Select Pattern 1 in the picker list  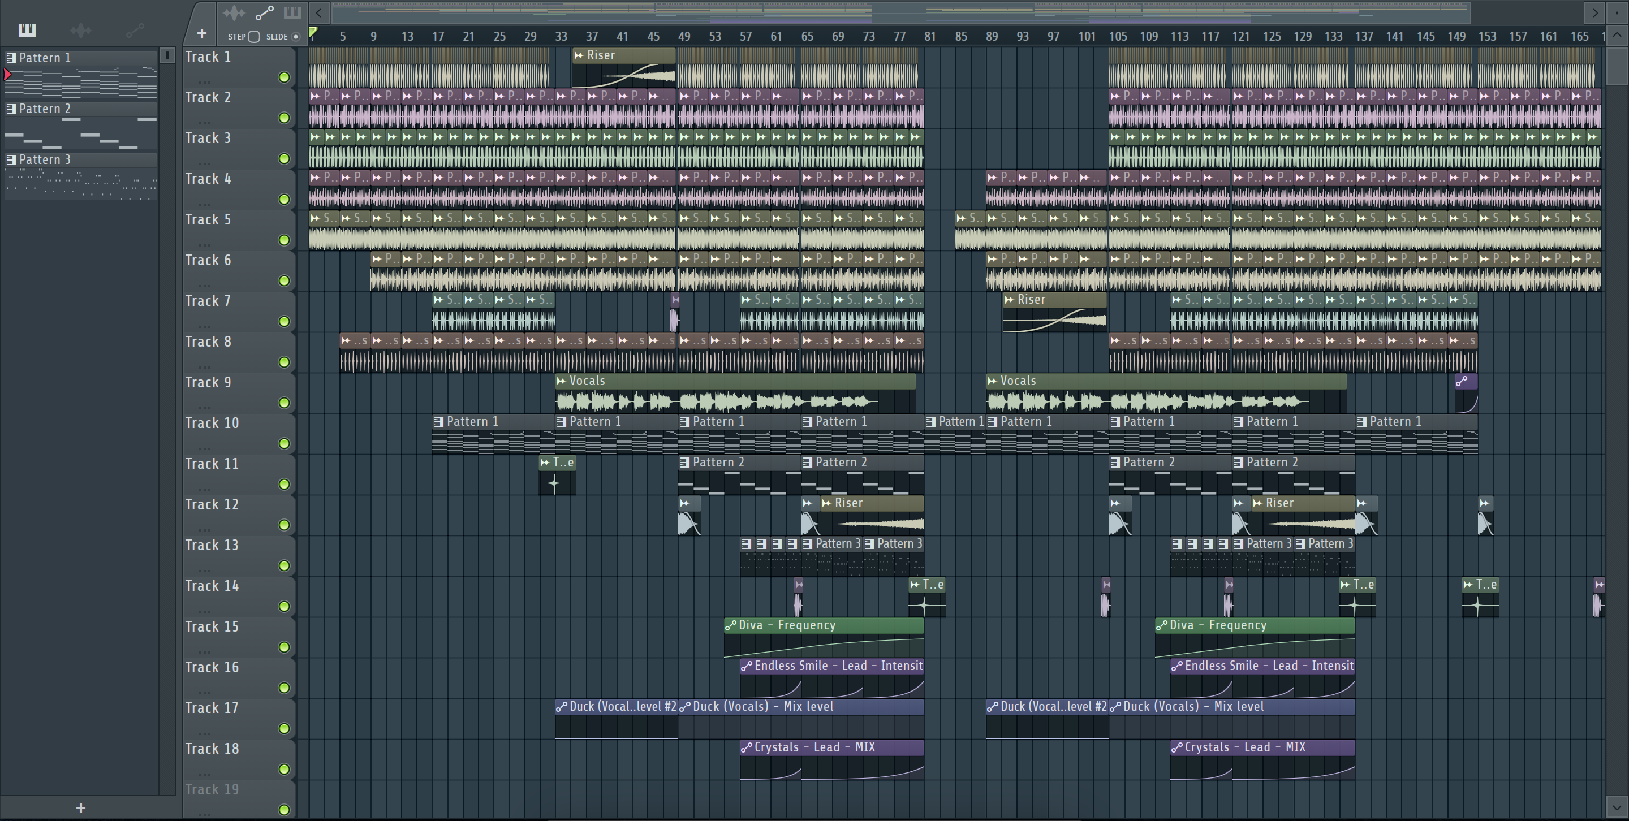[x=80, y=58]
